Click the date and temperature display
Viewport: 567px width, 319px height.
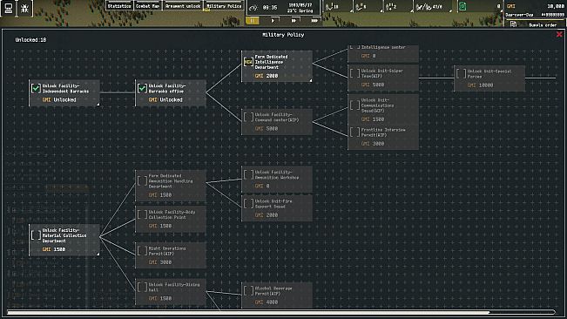tap(300, 8)
